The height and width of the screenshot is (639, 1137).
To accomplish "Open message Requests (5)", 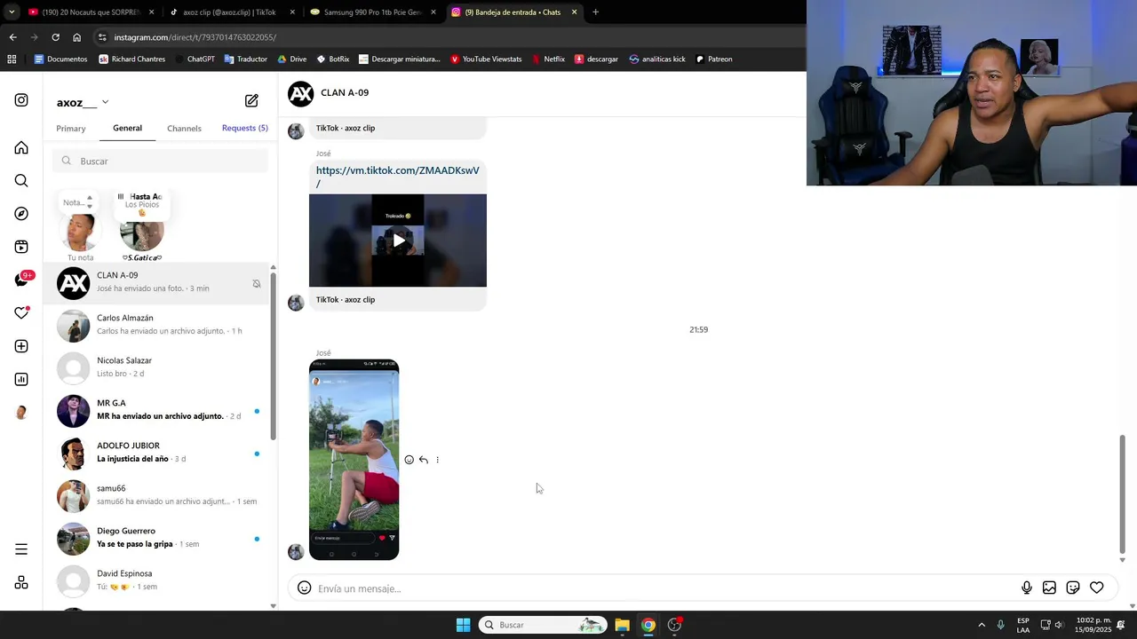I will click(244, 128).
